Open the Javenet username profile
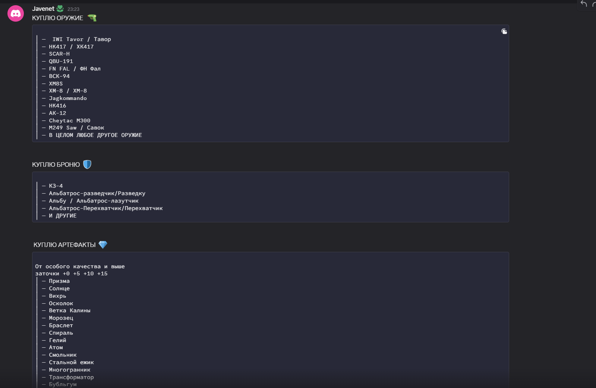 coord(43,9)
